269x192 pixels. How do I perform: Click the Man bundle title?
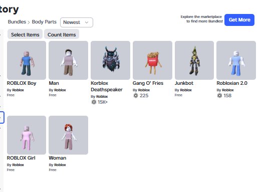click(54, 83)
